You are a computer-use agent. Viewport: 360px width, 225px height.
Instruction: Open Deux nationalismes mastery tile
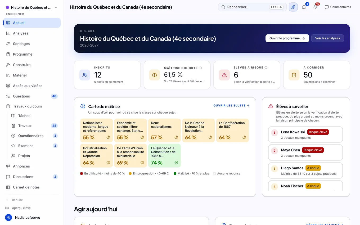pos(164,130)
